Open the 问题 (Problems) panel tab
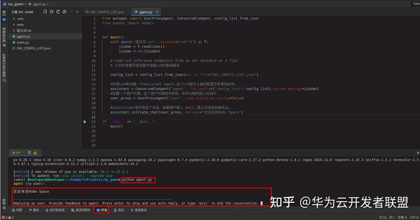This screenshot has width=420, height=220. pyautogui.click(x=17, y=210)
